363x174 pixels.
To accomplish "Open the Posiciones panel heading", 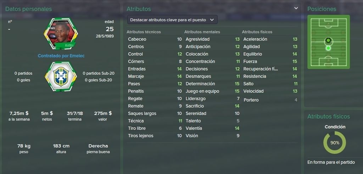I will tap(322, 9).
